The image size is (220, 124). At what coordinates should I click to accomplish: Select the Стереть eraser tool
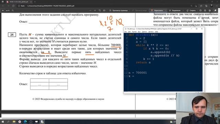click(191, 10)
